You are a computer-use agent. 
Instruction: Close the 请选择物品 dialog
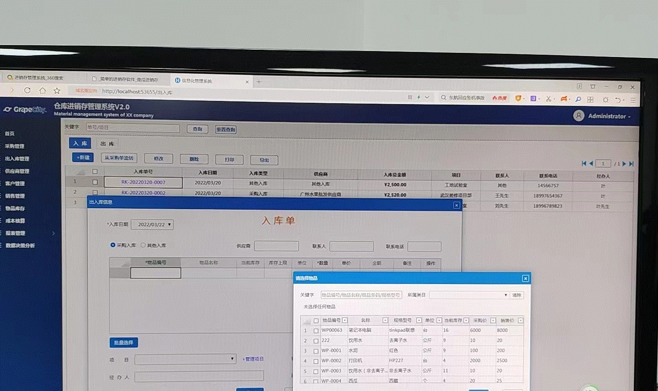tap(525, 278)
